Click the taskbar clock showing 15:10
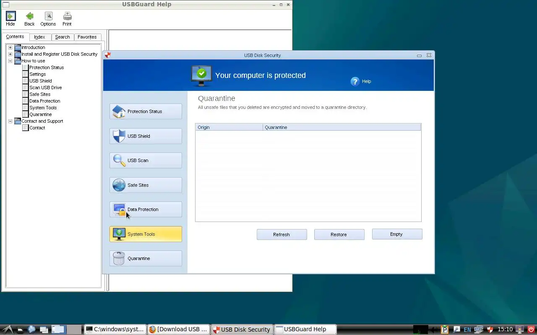The width and height of the screenshot is (537, 335). click(506, 330)
